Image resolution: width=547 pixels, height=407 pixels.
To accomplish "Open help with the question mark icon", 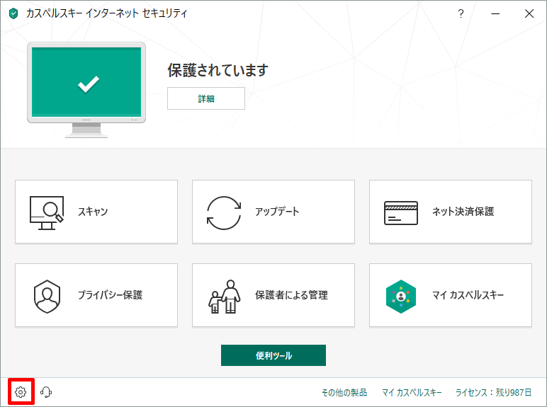I will [461, 13].
